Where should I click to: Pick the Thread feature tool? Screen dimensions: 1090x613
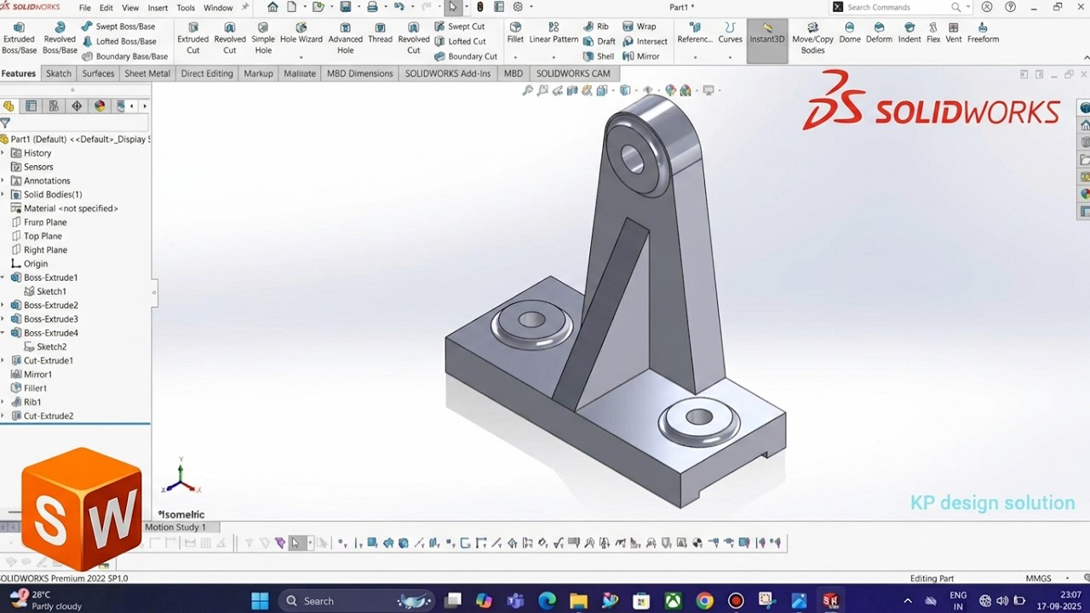(x=381, y=33)
